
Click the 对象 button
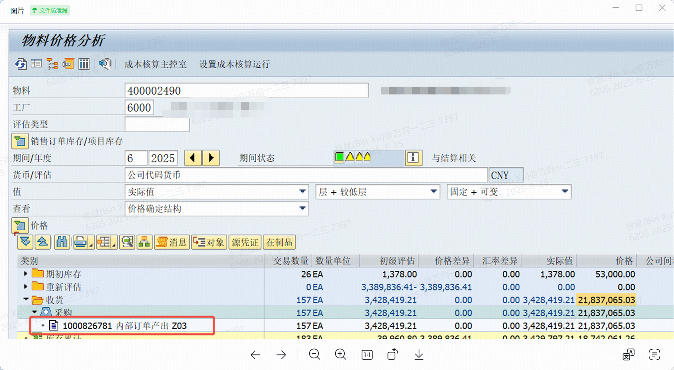[209, 242]
